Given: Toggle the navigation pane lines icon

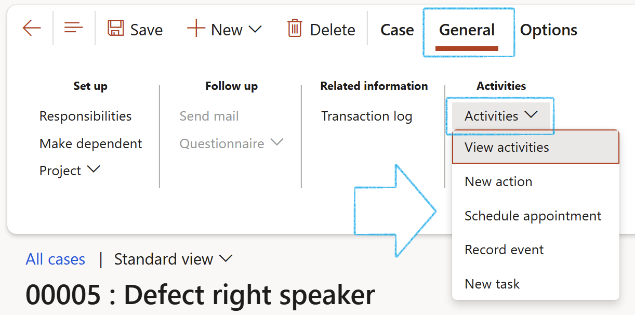Looking at the screenshot, I should pyautogui.click(x=73, y=28).
